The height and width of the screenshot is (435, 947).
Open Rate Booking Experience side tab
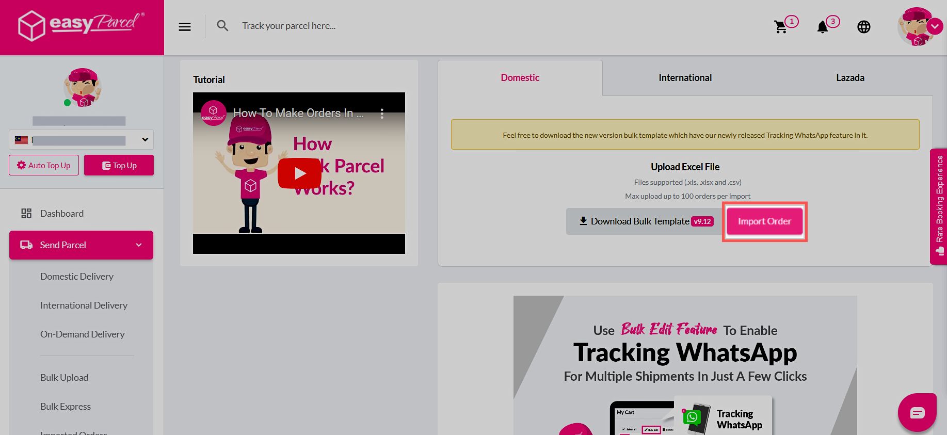939,206
